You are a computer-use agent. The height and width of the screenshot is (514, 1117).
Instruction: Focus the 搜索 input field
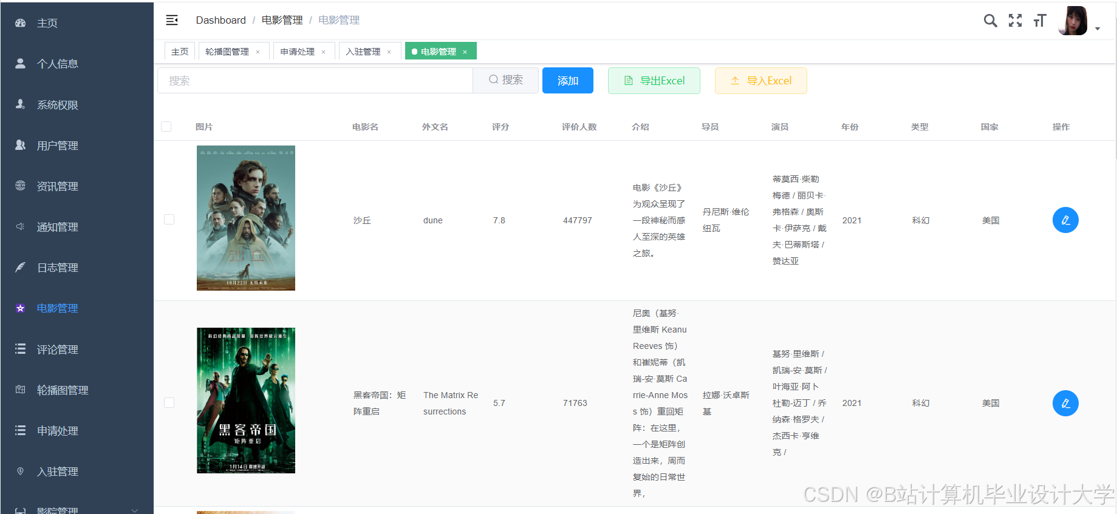pos(315,80)
